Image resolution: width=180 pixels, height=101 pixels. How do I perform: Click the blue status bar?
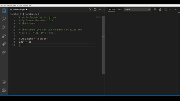[90, 95]
